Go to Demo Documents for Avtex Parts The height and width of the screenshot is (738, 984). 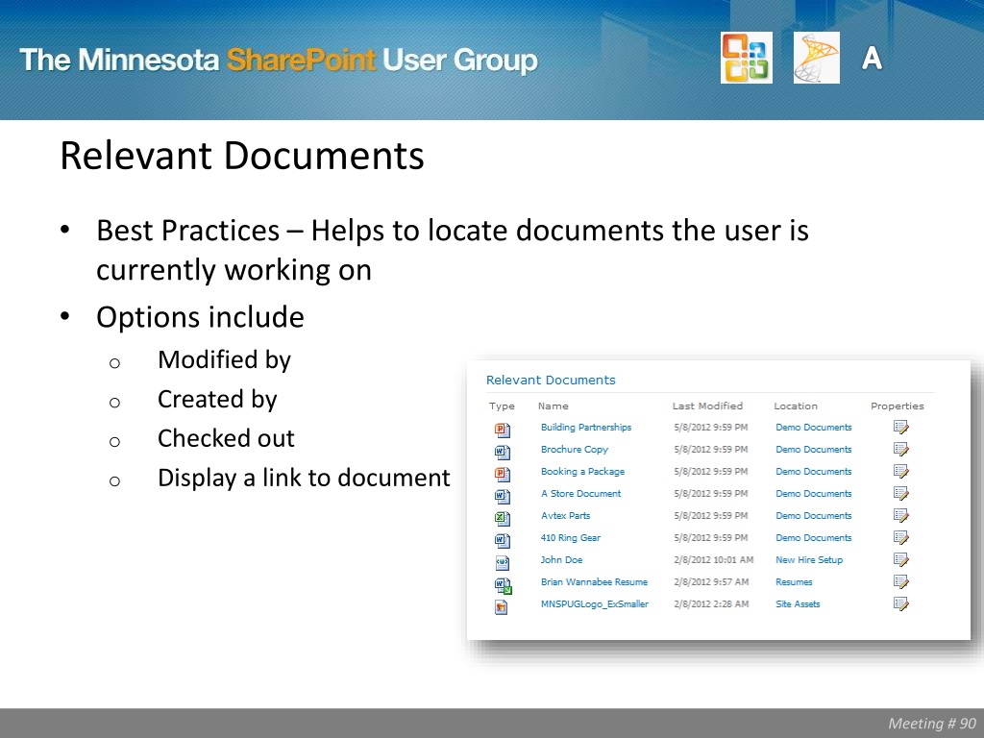click(x=813, y=515)
